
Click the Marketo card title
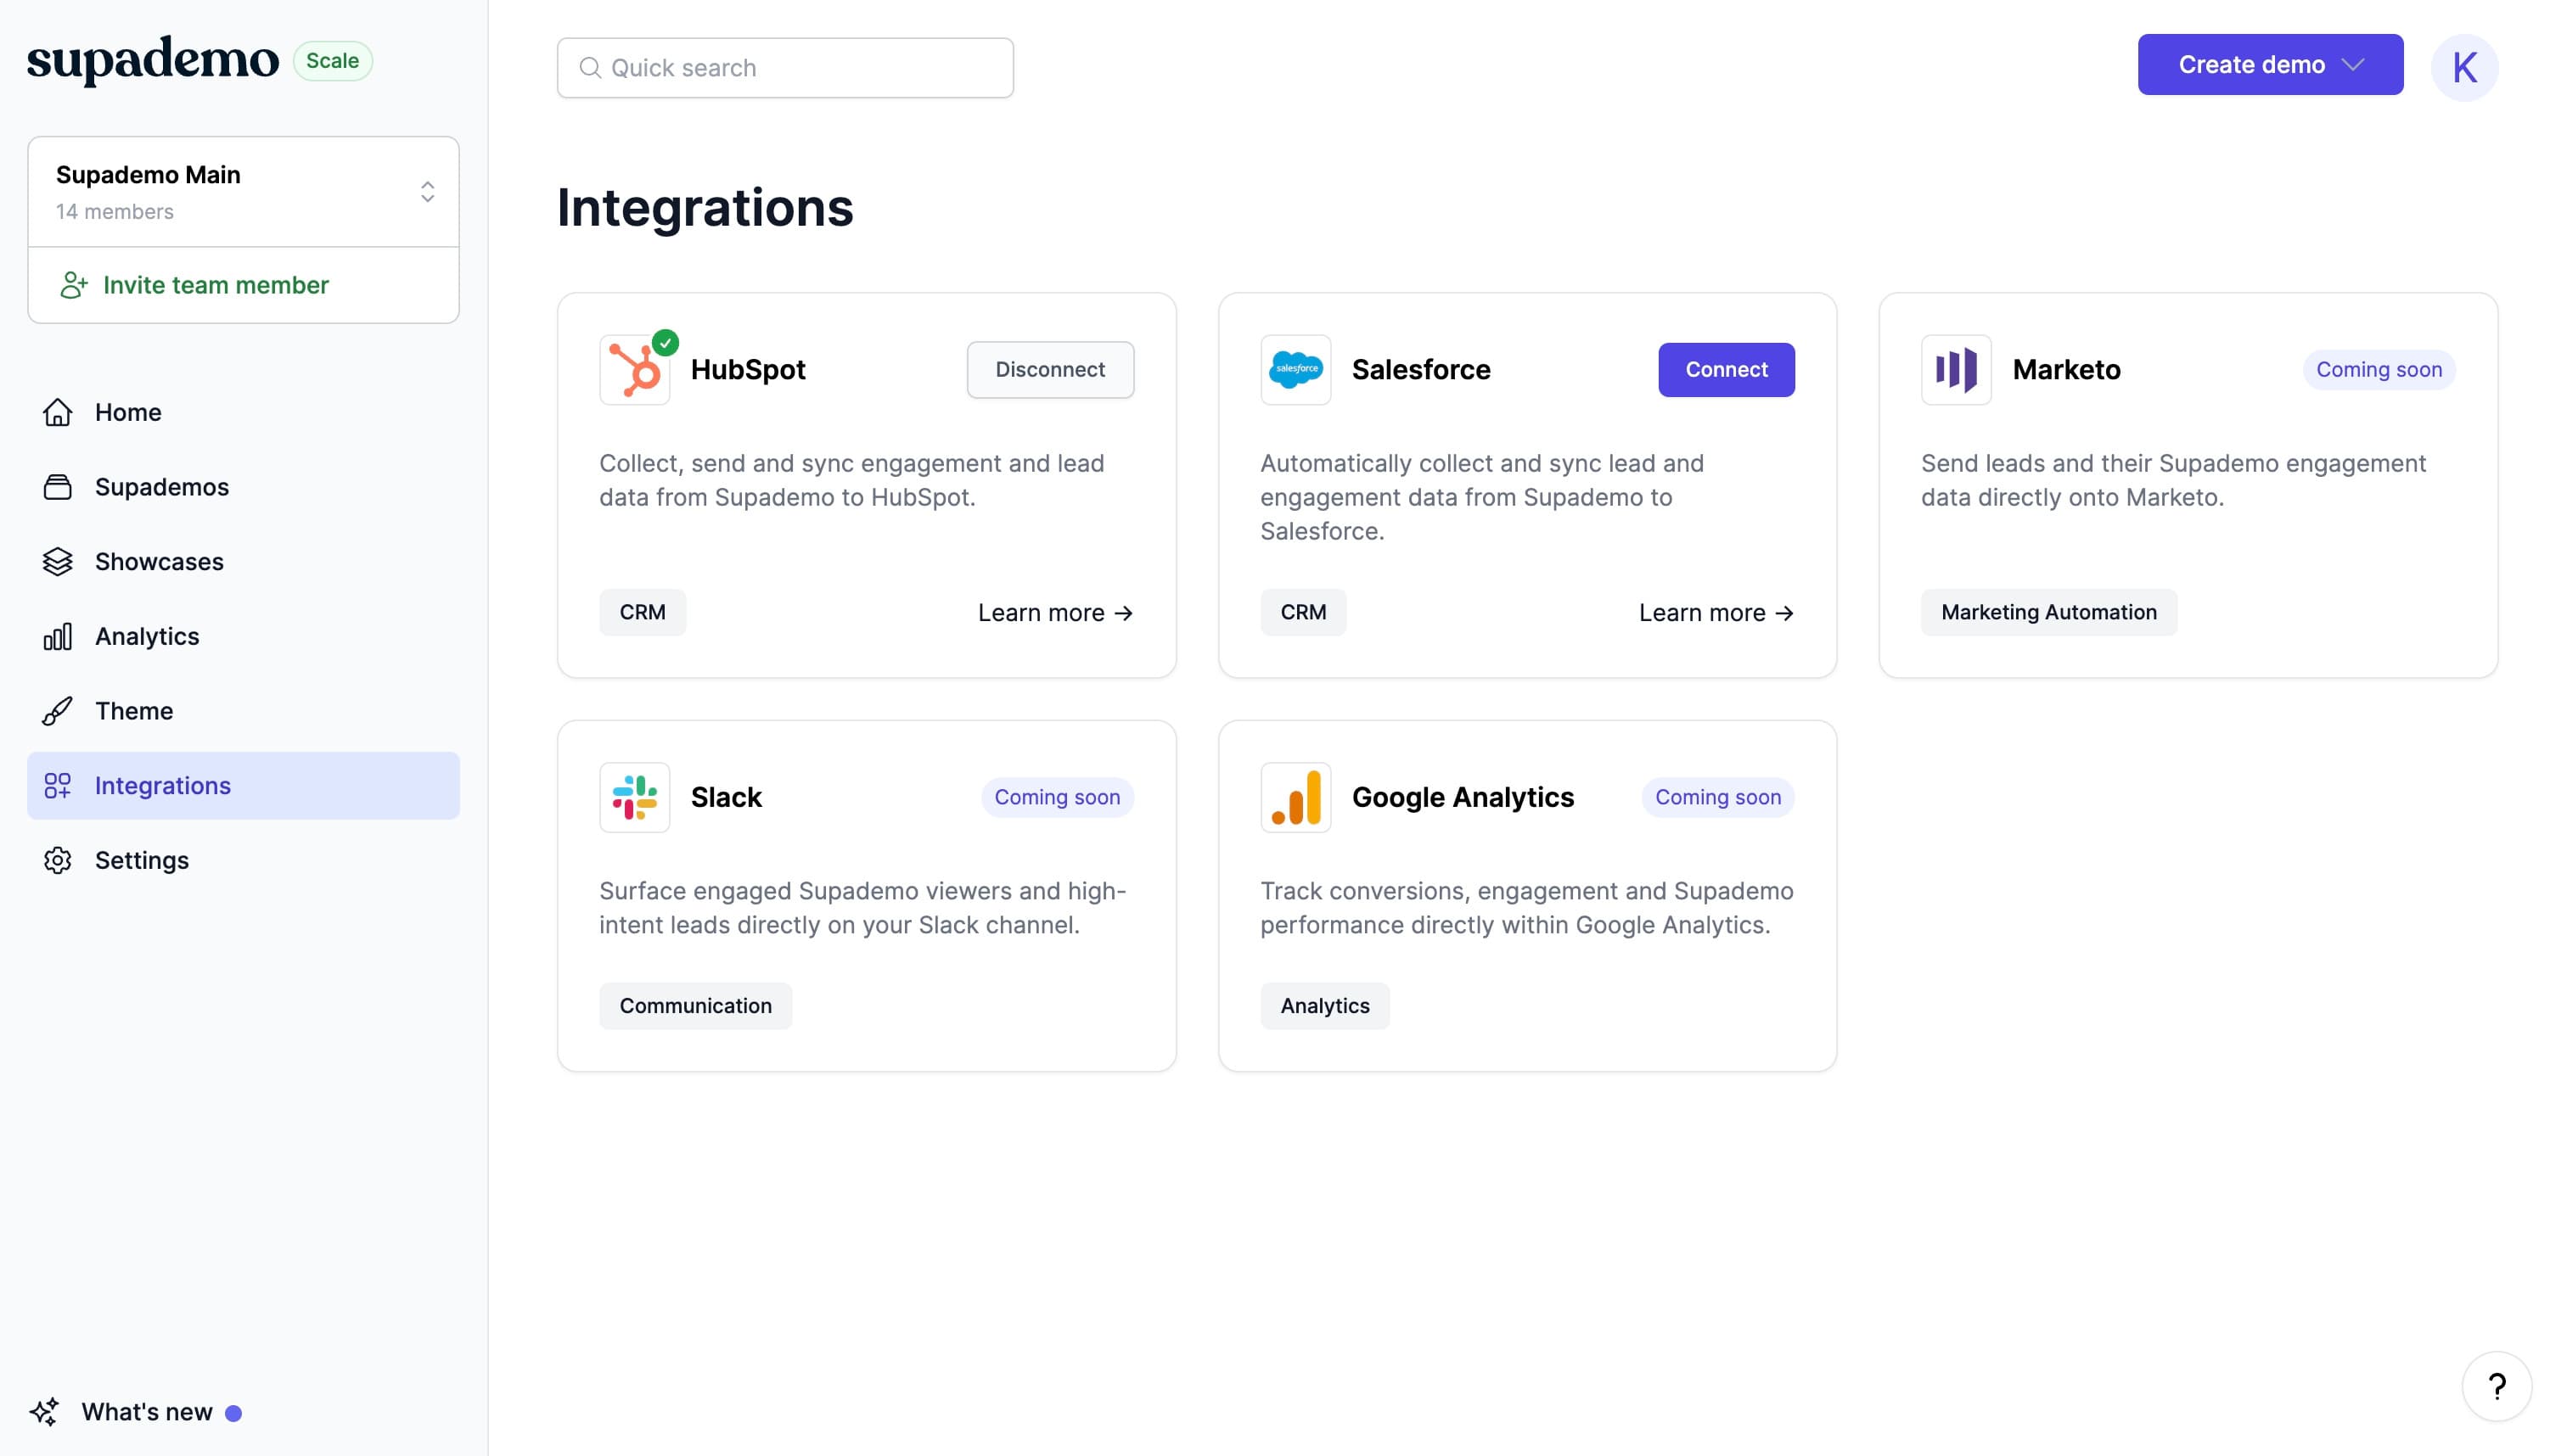click(2066, 370)
